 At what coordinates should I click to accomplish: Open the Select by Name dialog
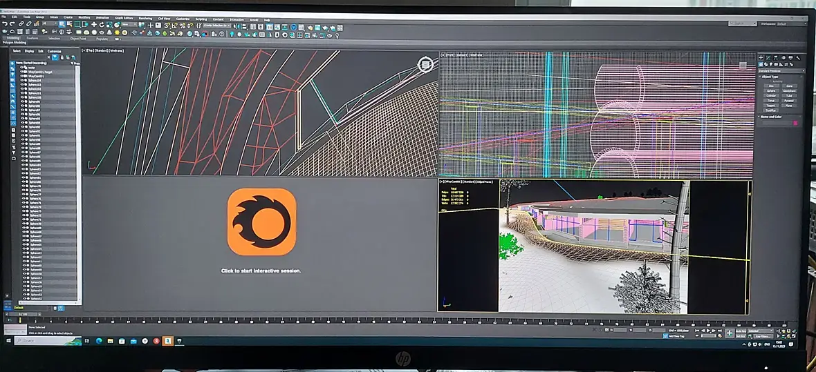pyautogui.click(x=69, y=24)
